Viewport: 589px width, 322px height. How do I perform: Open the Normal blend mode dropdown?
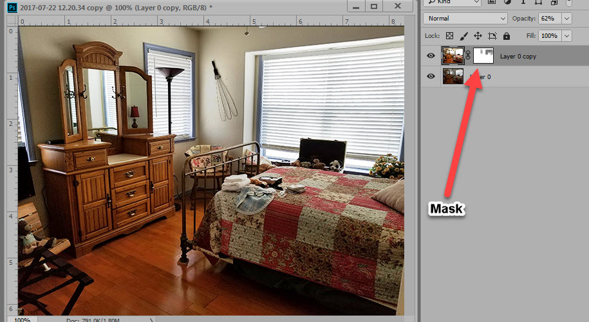coord(465,19)
